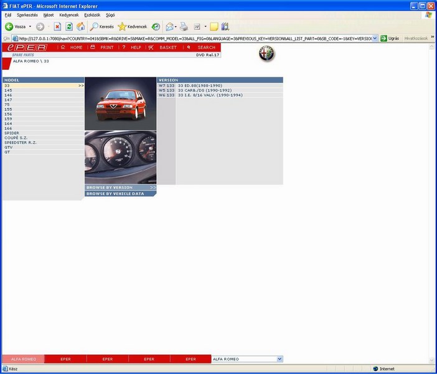Click the Refresh page icon

point(69,27)
